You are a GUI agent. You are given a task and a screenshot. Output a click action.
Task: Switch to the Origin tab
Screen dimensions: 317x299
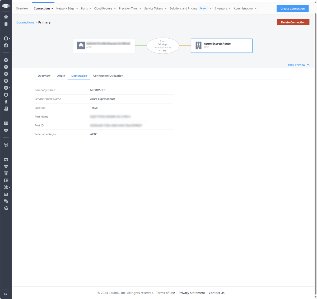coord(61,76)
